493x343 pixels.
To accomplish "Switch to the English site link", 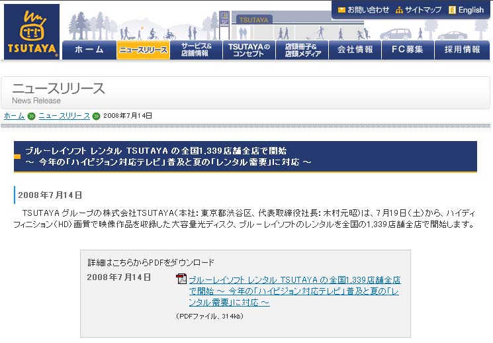I will point(471,10).
